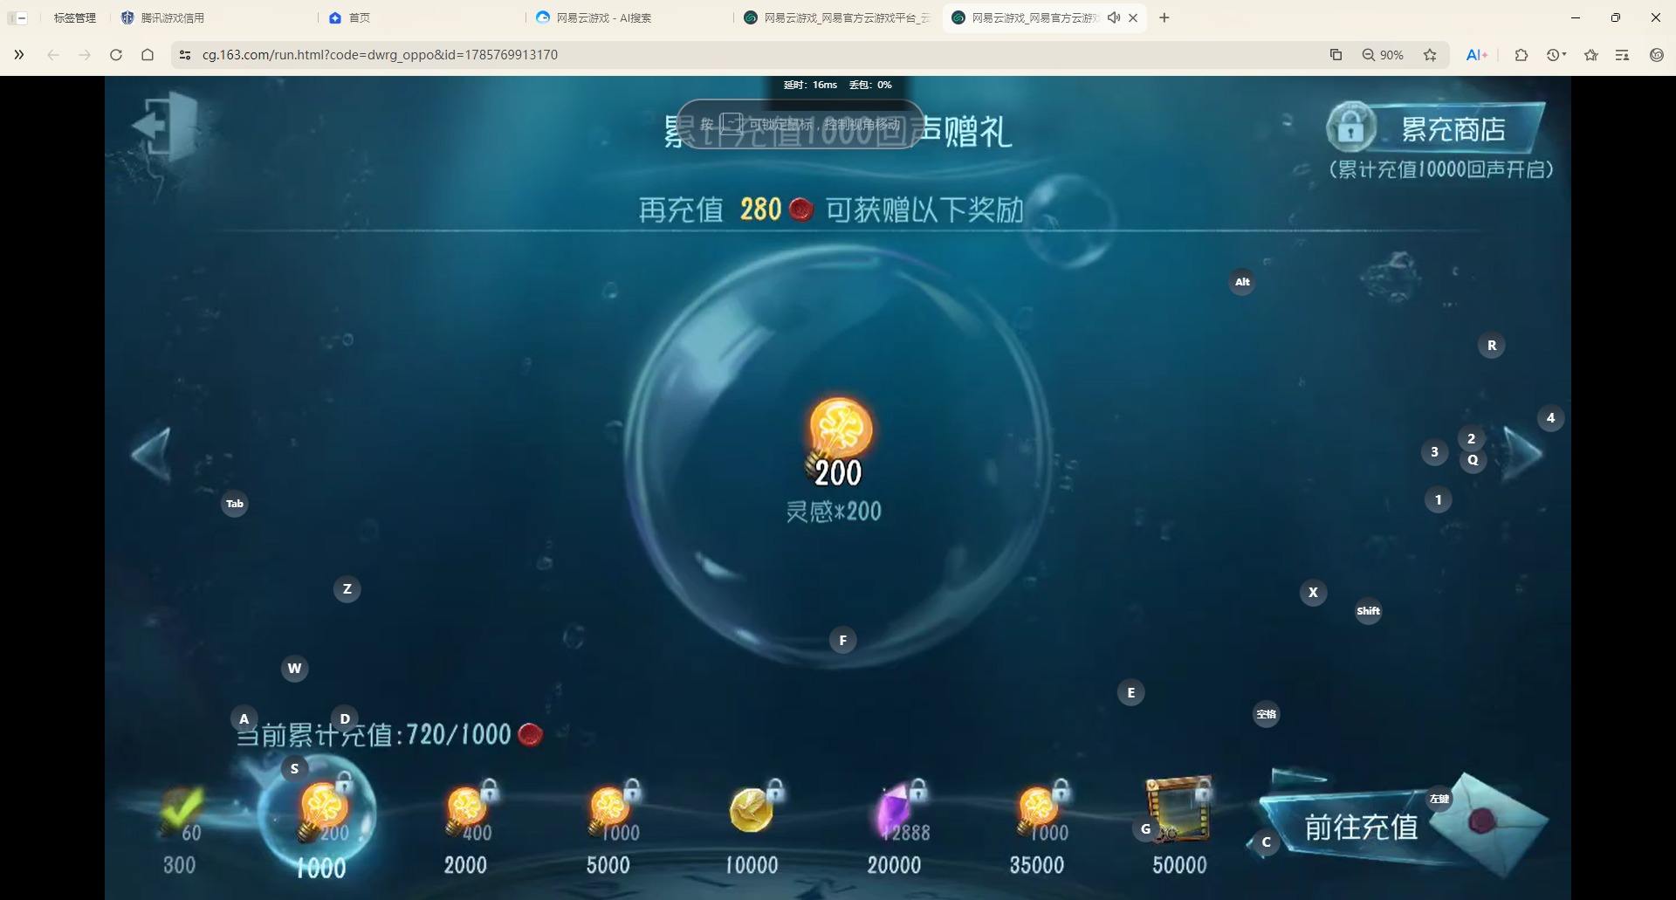Open the extensions puzzle icon
1676x900 pixels.
(1521, 55)
